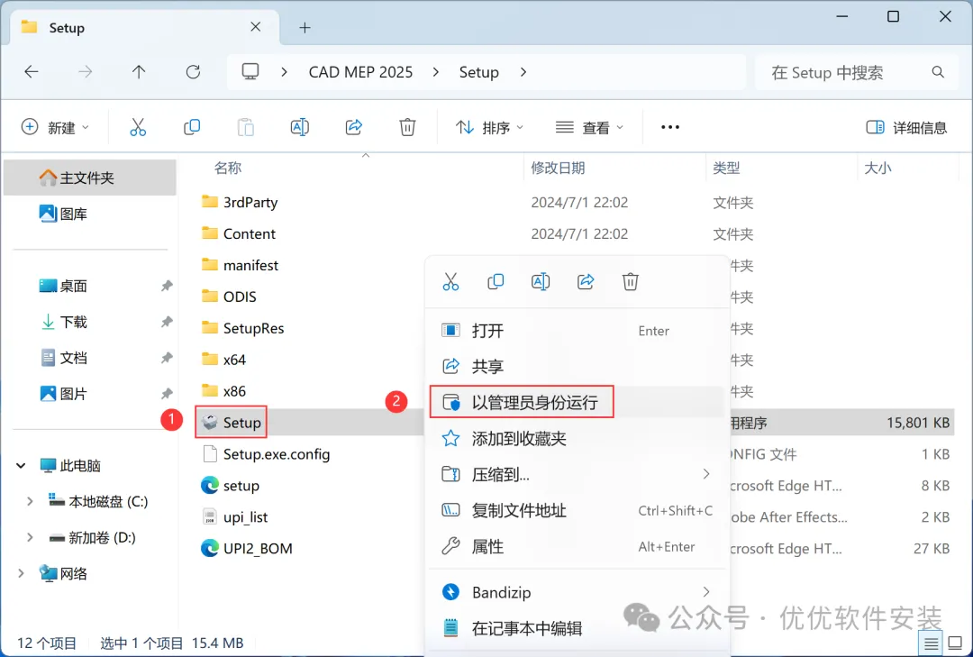Click Rename icon in context menu
The width and height of the screenshot is (973, 657).
(541, 281)
